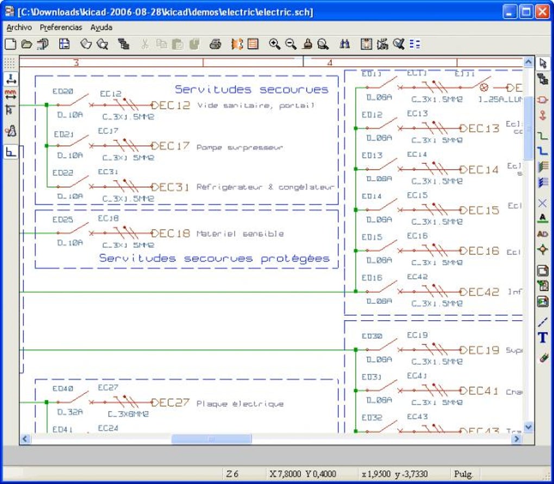Open the Archivo menu
The width and height of the screenshot is (554, 484).
[19, 27]
